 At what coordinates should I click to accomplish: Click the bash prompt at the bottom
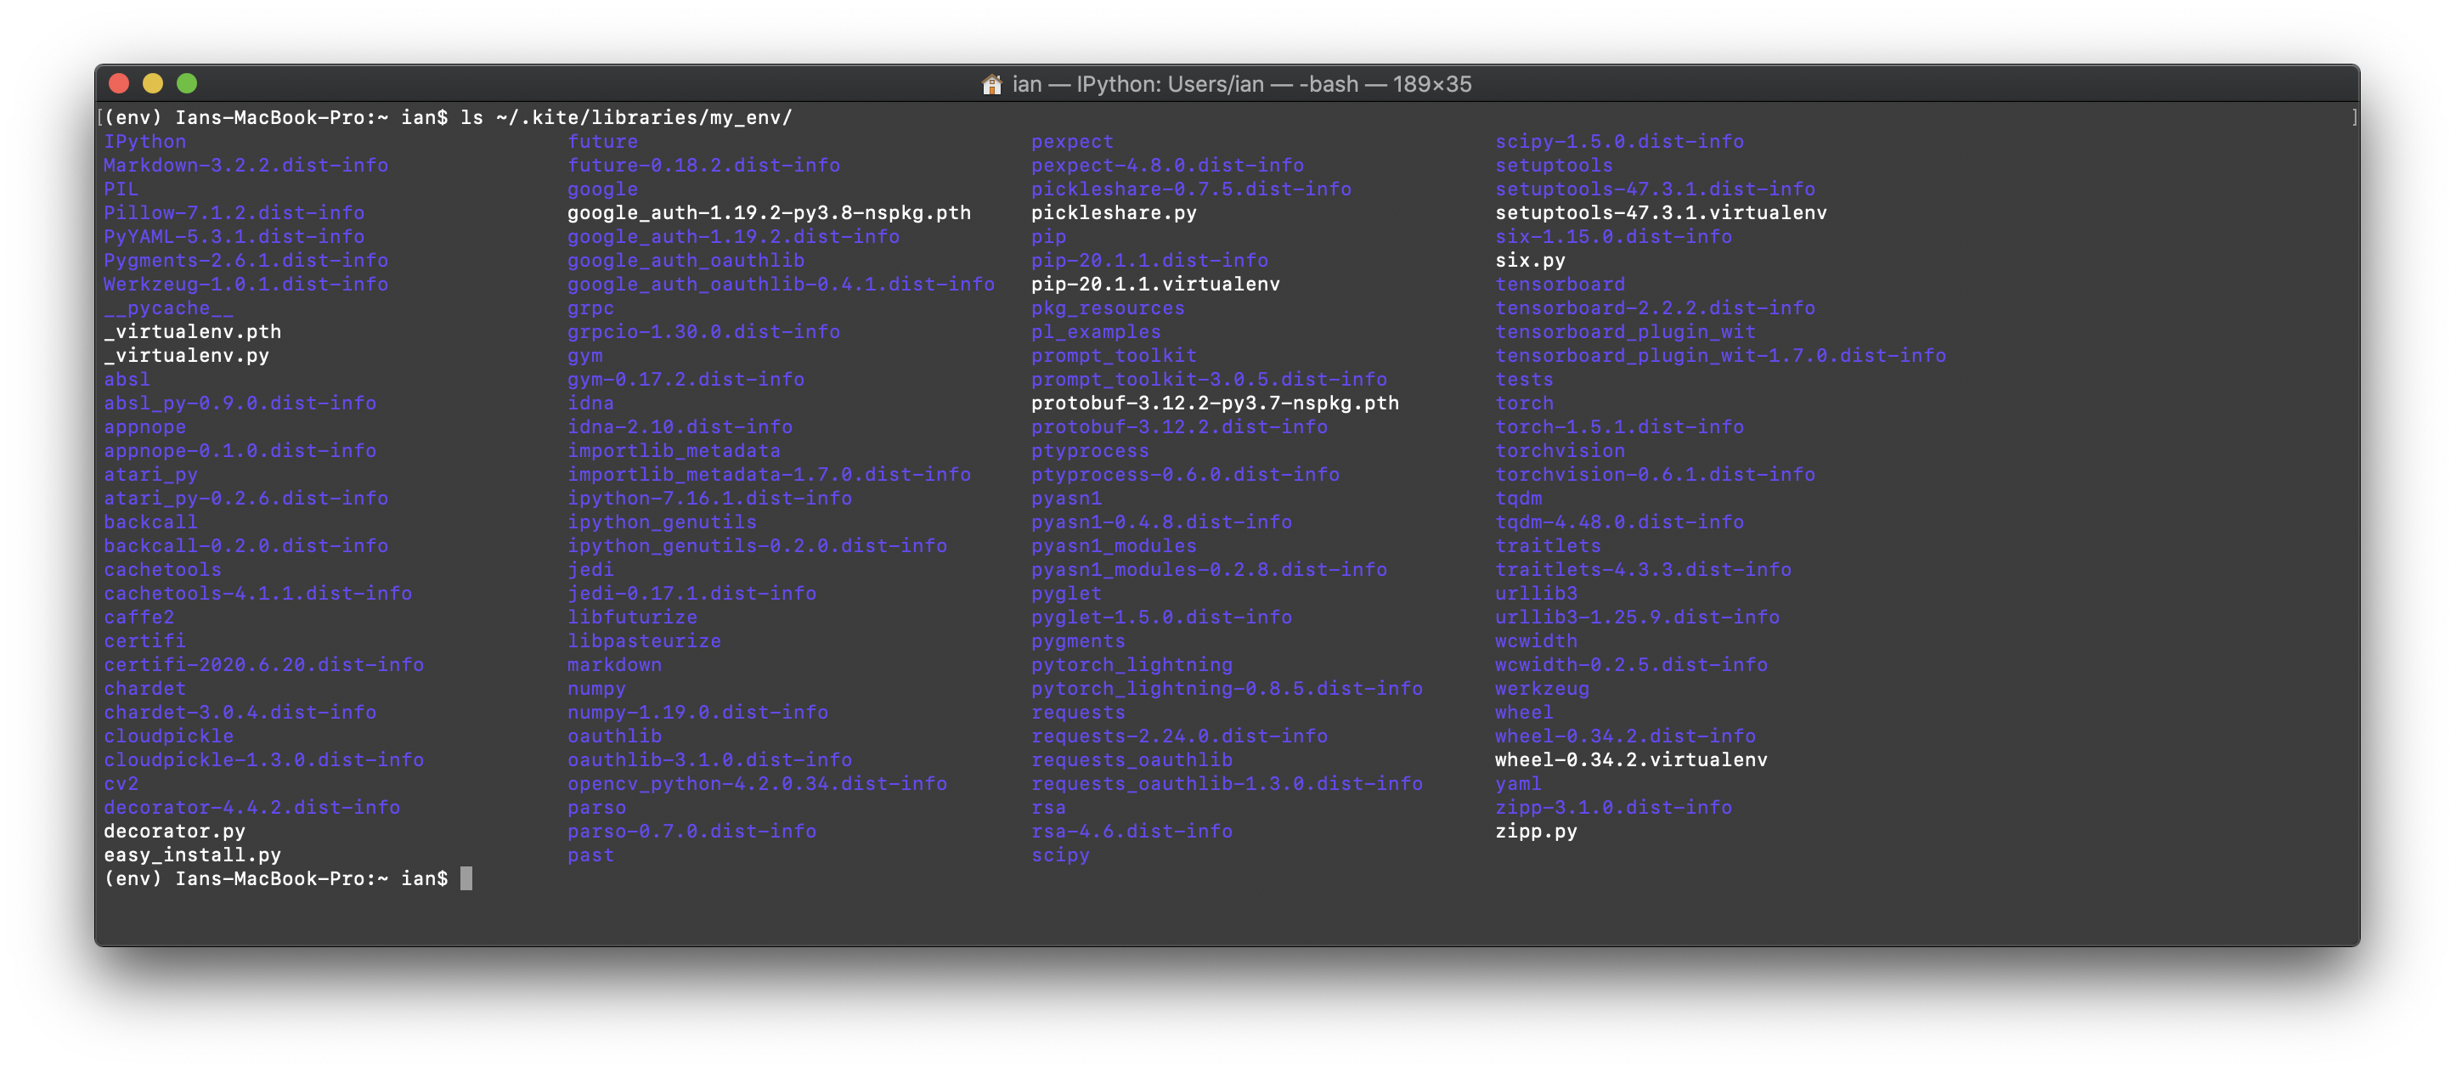pyautogui.click(x=276, y=878)
